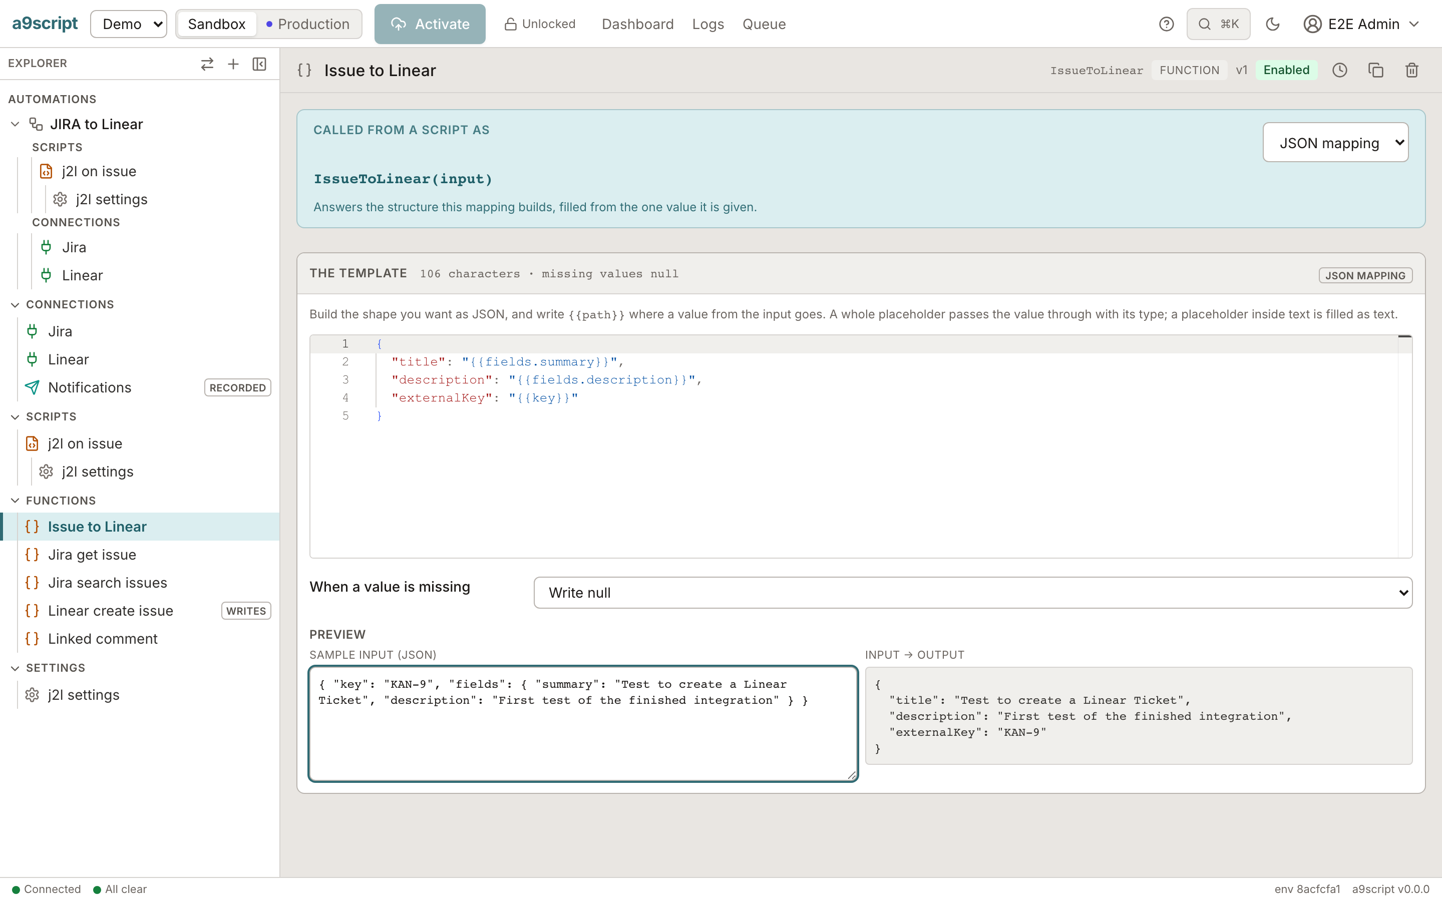Switch to Sandbox environment
The width and height of the screenshot is (1442, 901).
point(216,24)
